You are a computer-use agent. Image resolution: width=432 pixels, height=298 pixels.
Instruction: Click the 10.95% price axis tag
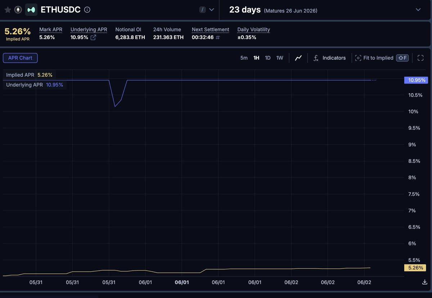tap(417, 80)
